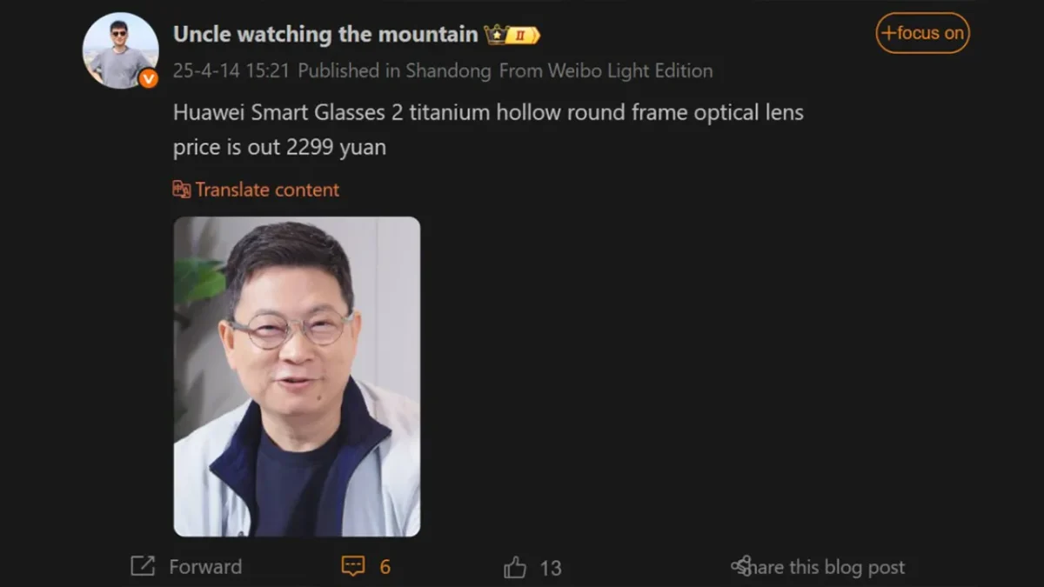Click the forward arrow icon
This screenshot has height=587, width=1044.
(143, 567)
